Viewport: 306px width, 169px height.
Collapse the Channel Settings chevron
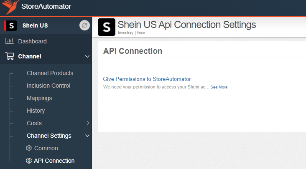click(x=87, y=136)
